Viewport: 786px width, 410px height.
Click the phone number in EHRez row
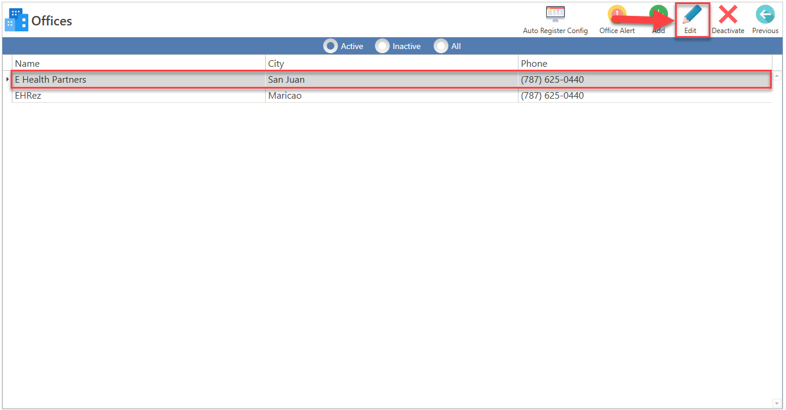pos(552,96)
